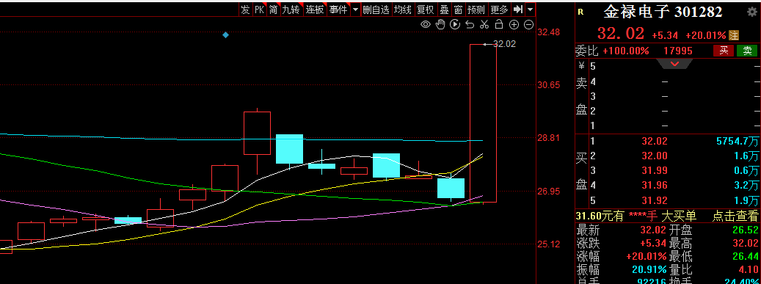Zoom out with the minus circle icon
761x284 pixels.
[x=529, y=24]
